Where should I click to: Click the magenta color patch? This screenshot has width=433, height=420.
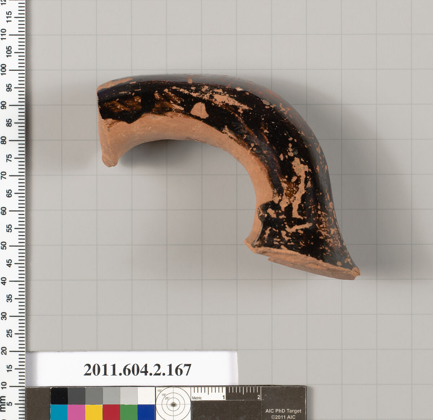[x=76, y=412]
